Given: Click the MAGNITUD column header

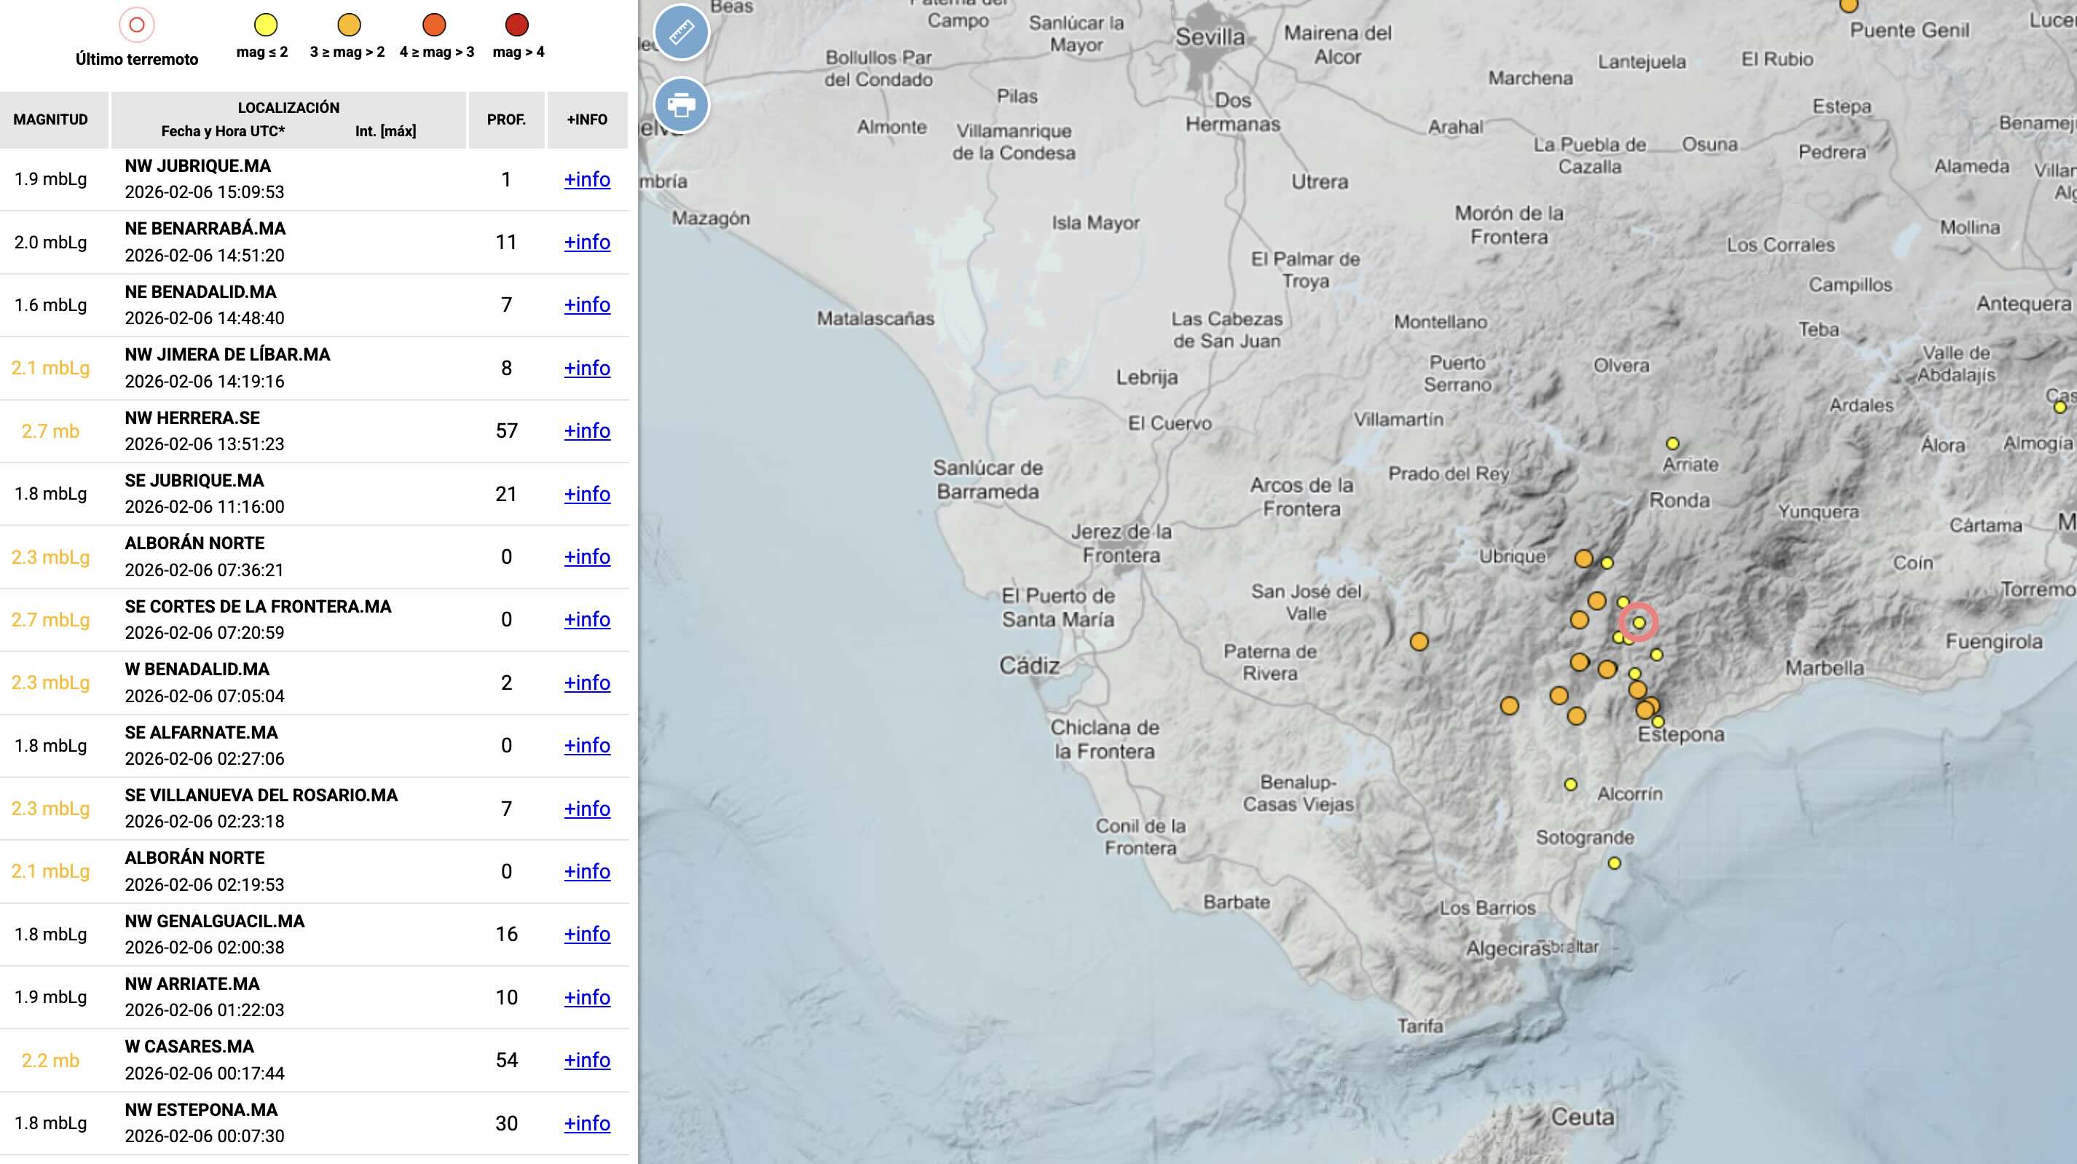Looking at the screenshot, I should pos(51,119).
